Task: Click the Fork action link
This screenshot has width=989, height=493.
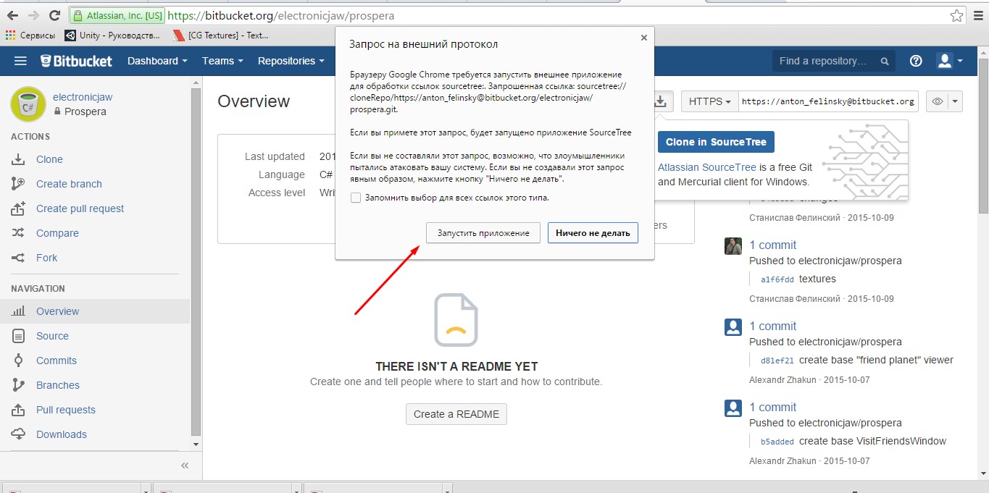Action: pyautogui.click(x=46, y=258)
